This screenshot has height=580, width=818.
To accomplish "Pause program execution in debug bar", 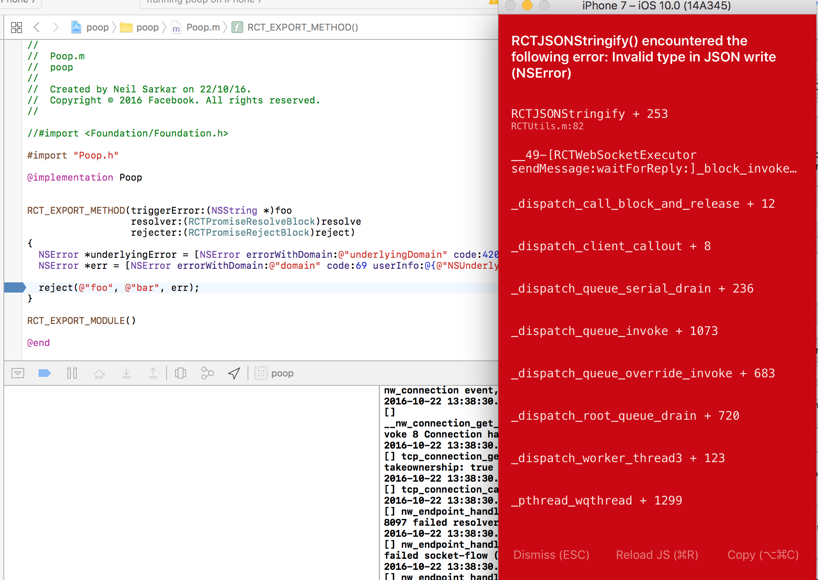I will 72,373.
